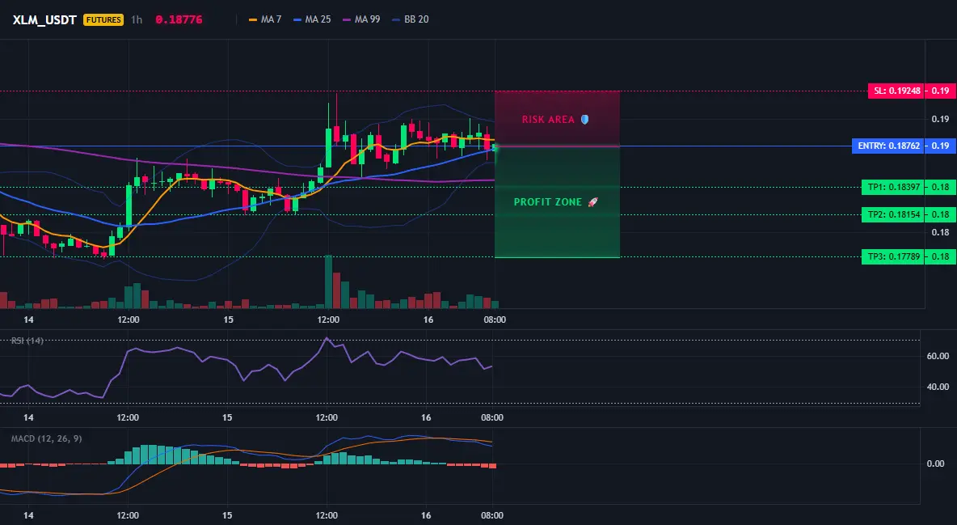Click the TP2: 0.18154 target label

tap(892, 214)
